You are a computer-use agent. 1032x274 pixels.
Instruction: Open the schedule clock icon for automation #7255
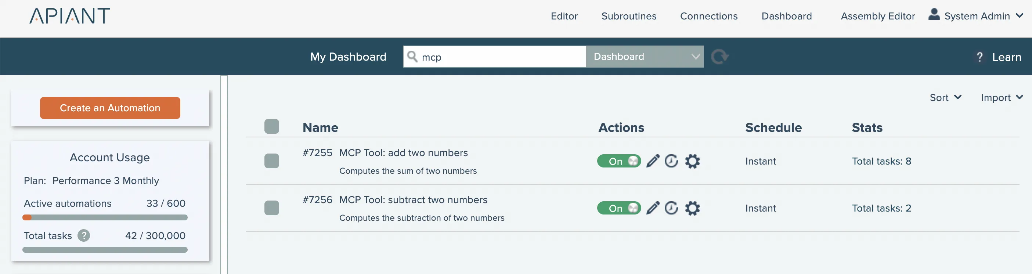671,161
